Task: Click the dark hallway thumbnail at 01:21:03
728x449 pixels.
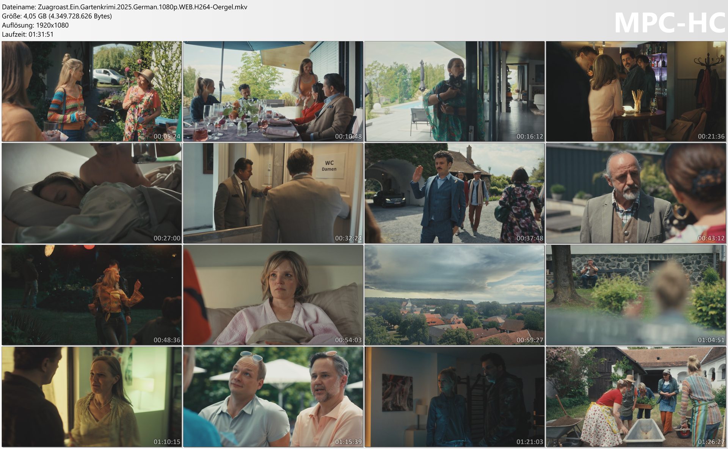Action: point(454,397)
